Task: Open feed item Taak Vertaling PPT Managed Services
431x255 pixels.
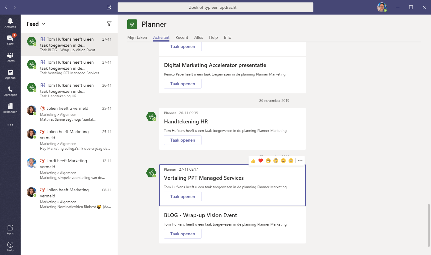Action: coord(69,67)
